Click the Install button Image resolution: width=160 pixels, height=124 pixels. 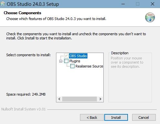tap(116, 118)
